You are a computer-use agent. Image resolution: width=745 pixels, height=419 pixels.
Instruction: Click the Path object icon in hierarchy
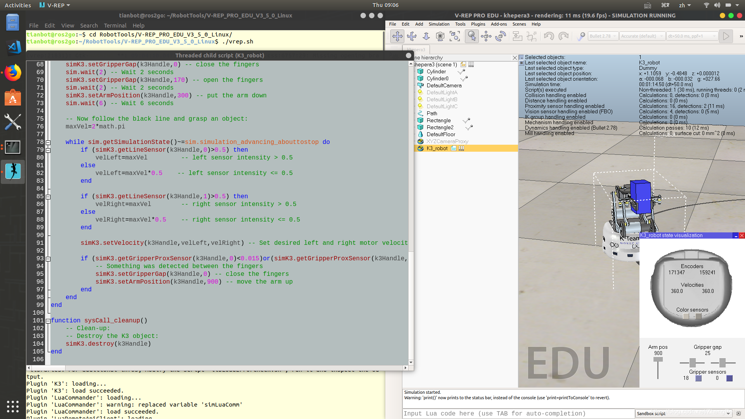tap(420, 113)
